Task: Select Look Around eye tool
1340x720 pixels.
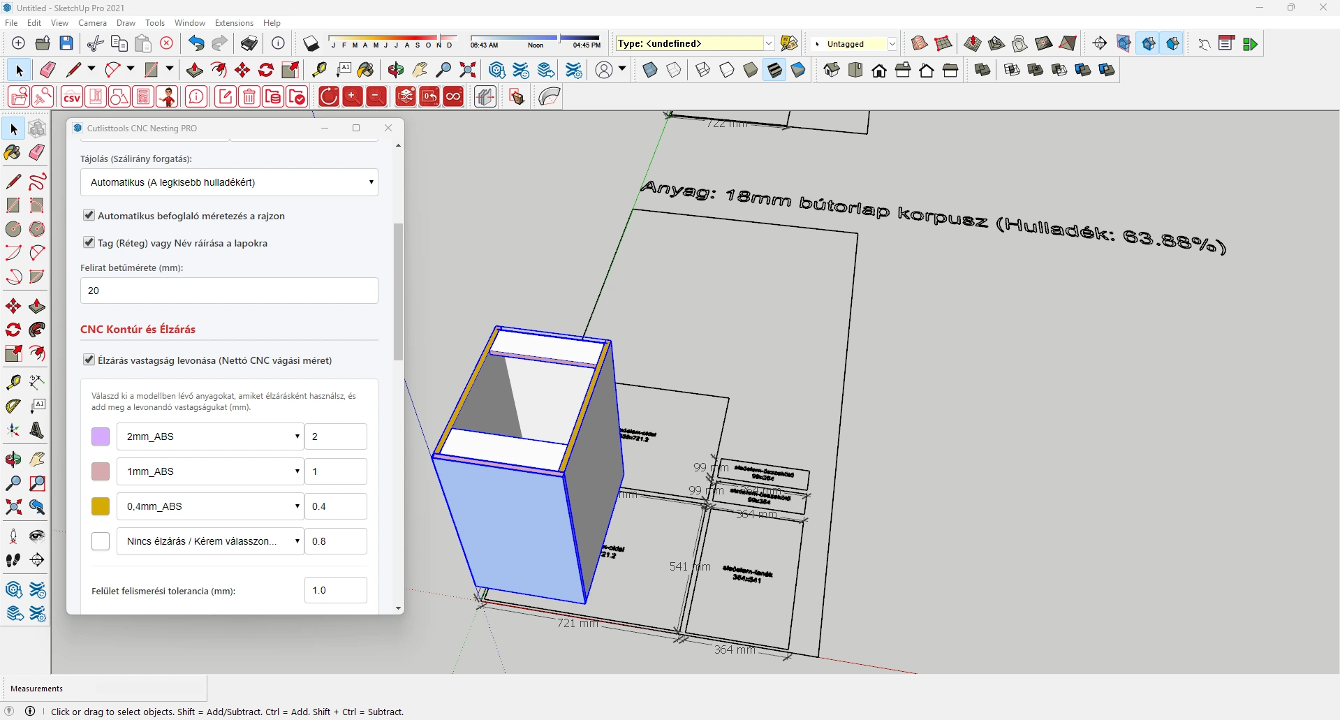Action: 37,536
